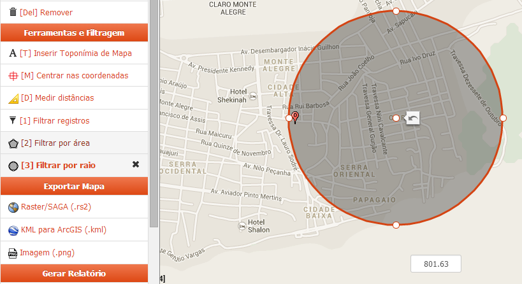This screenshot has height=284, width=522.
Task: Open the Gerar Relatório section
Action: click(x=74, y=274)
